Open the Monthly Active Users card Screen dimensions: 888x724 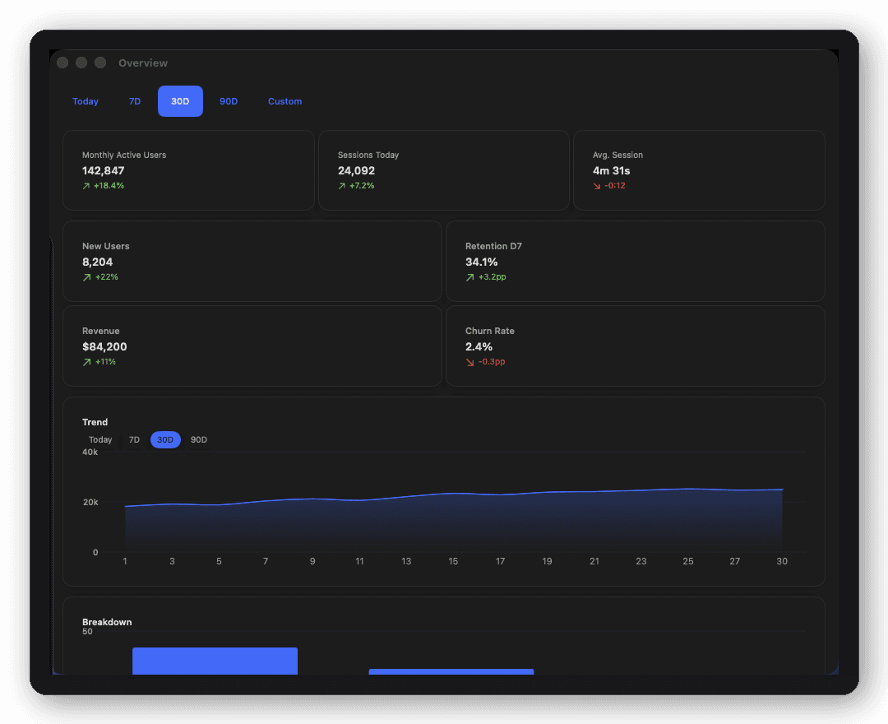(x=188, y=170)
